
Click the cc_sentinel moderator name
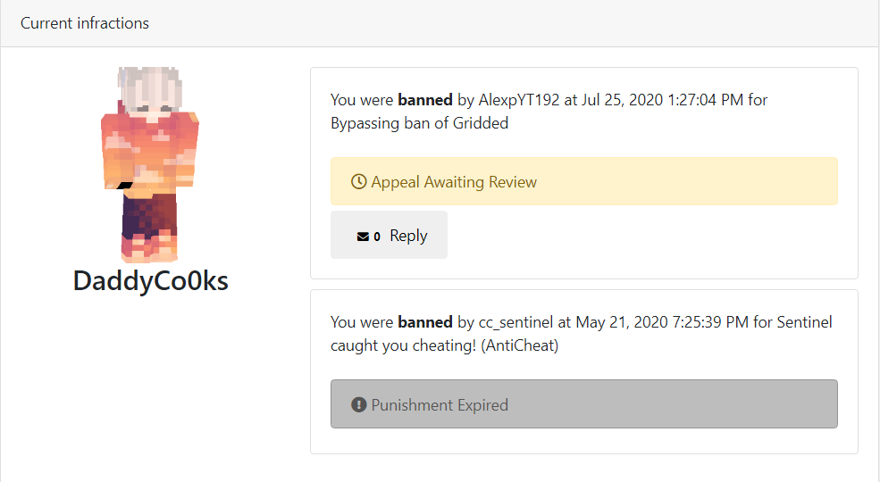click(515, 322)
